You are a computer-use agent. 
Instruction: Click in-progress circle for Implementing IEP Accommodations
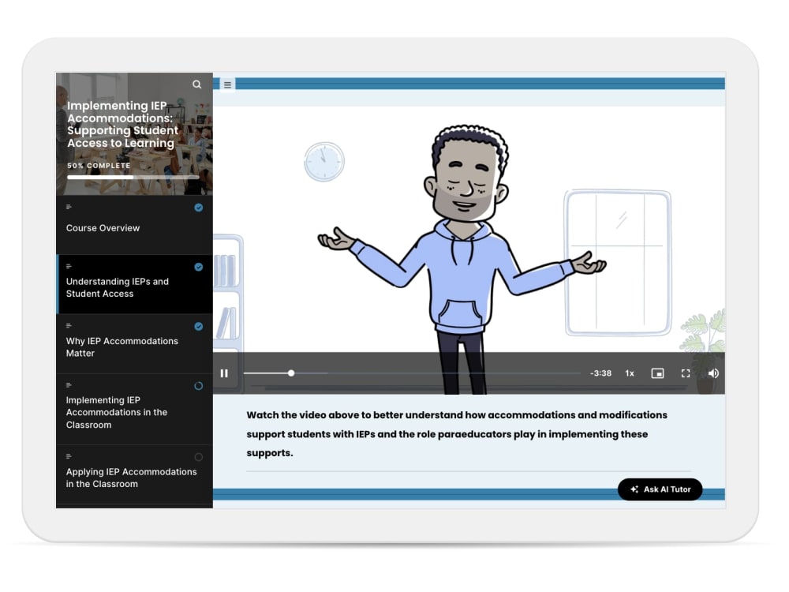199,386
